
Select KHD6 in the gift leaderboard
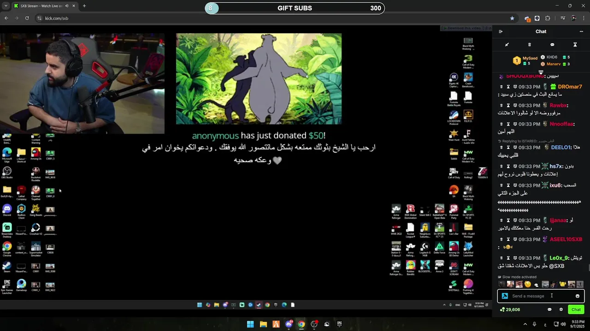[552, 57]
